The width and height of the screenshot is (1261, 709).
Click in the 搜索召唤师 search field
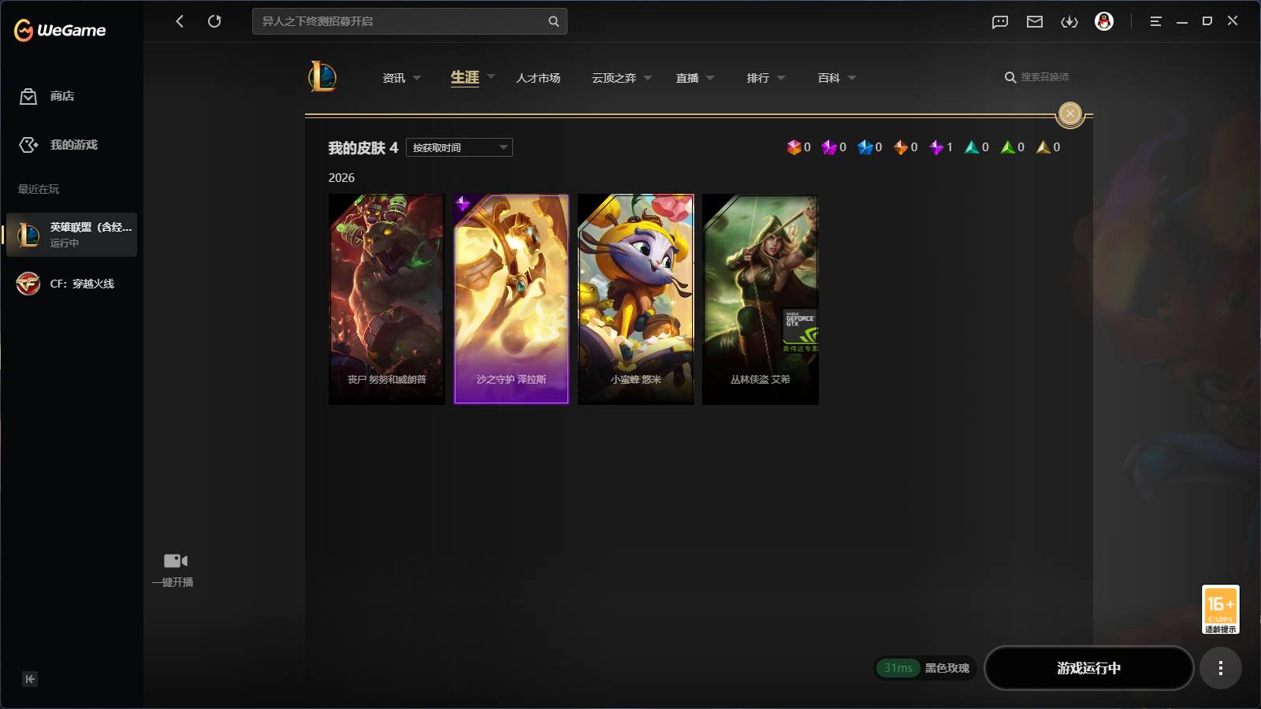[x=1044, y=77]
